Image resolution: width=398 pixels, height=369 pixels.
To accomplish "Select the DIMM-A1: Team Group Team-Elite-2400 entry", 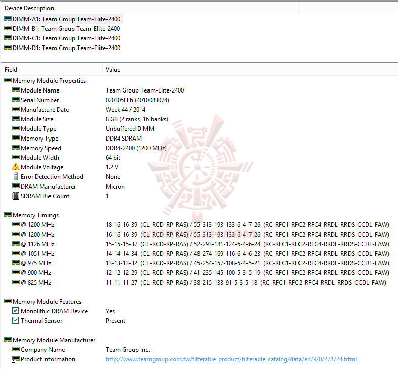I will pos(67,19).
